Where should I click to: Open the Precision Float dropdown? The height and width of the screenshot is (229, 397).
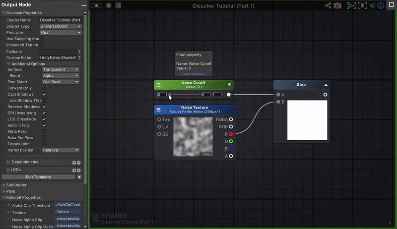[x=60, y=32]
